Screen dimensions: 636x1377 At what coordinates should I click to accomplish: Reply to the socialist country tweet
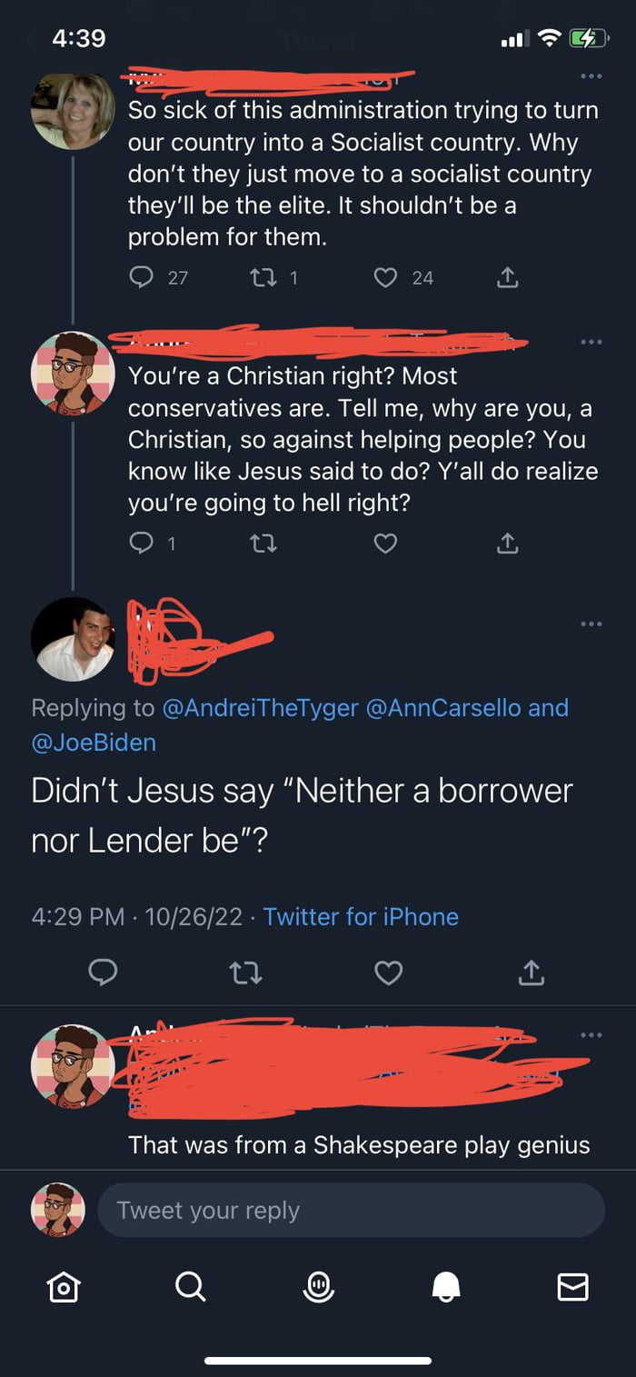click(142, 277)
